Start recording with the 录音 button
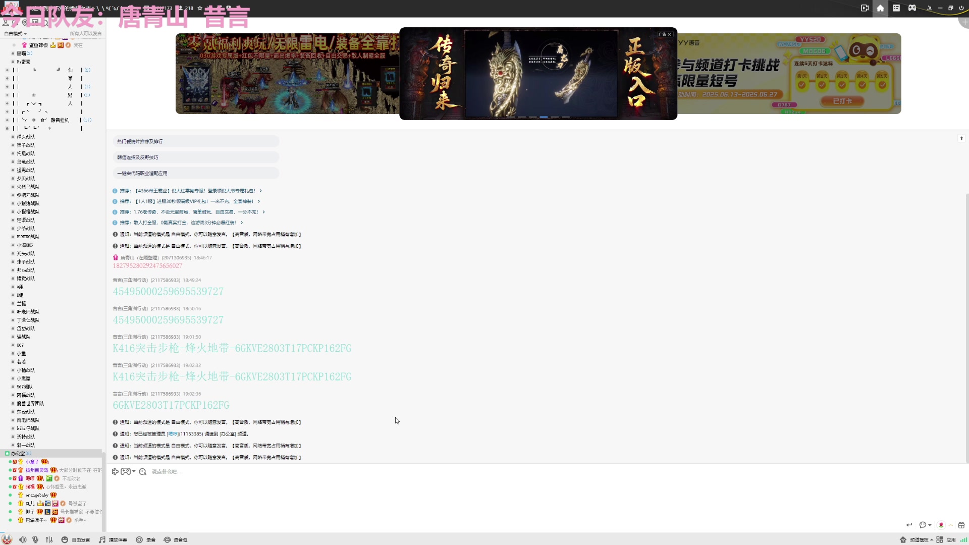Screen dimensions: 969x545 146,540
